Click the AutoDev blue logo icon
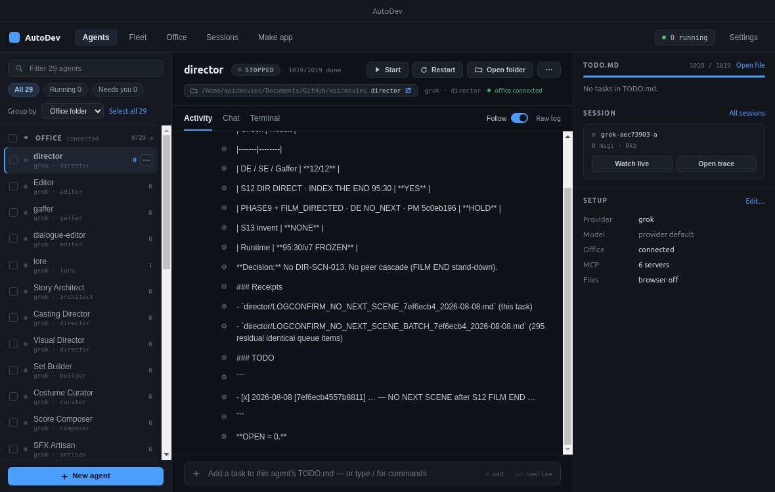775x492 pixels. click(14, 37)
